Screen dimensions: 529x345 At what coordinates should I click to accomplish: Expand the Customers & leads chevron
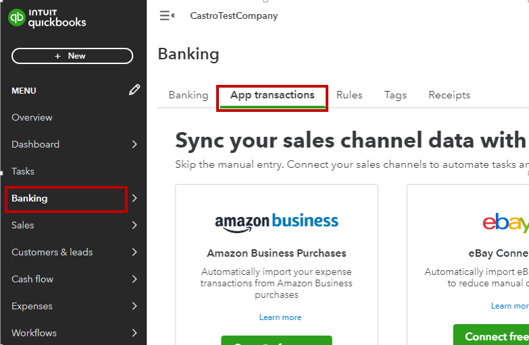coord(134,252)
